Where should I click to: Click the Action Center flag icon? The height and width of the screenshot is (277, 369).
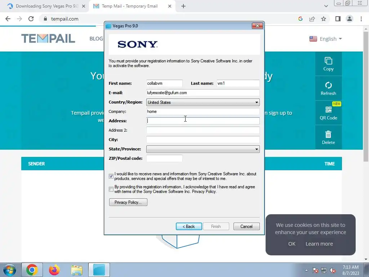315,270
